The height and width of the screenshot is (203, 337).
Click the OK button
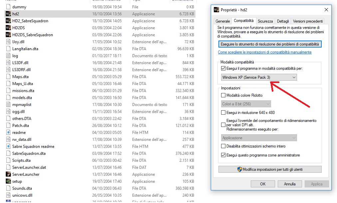[263, 184]
